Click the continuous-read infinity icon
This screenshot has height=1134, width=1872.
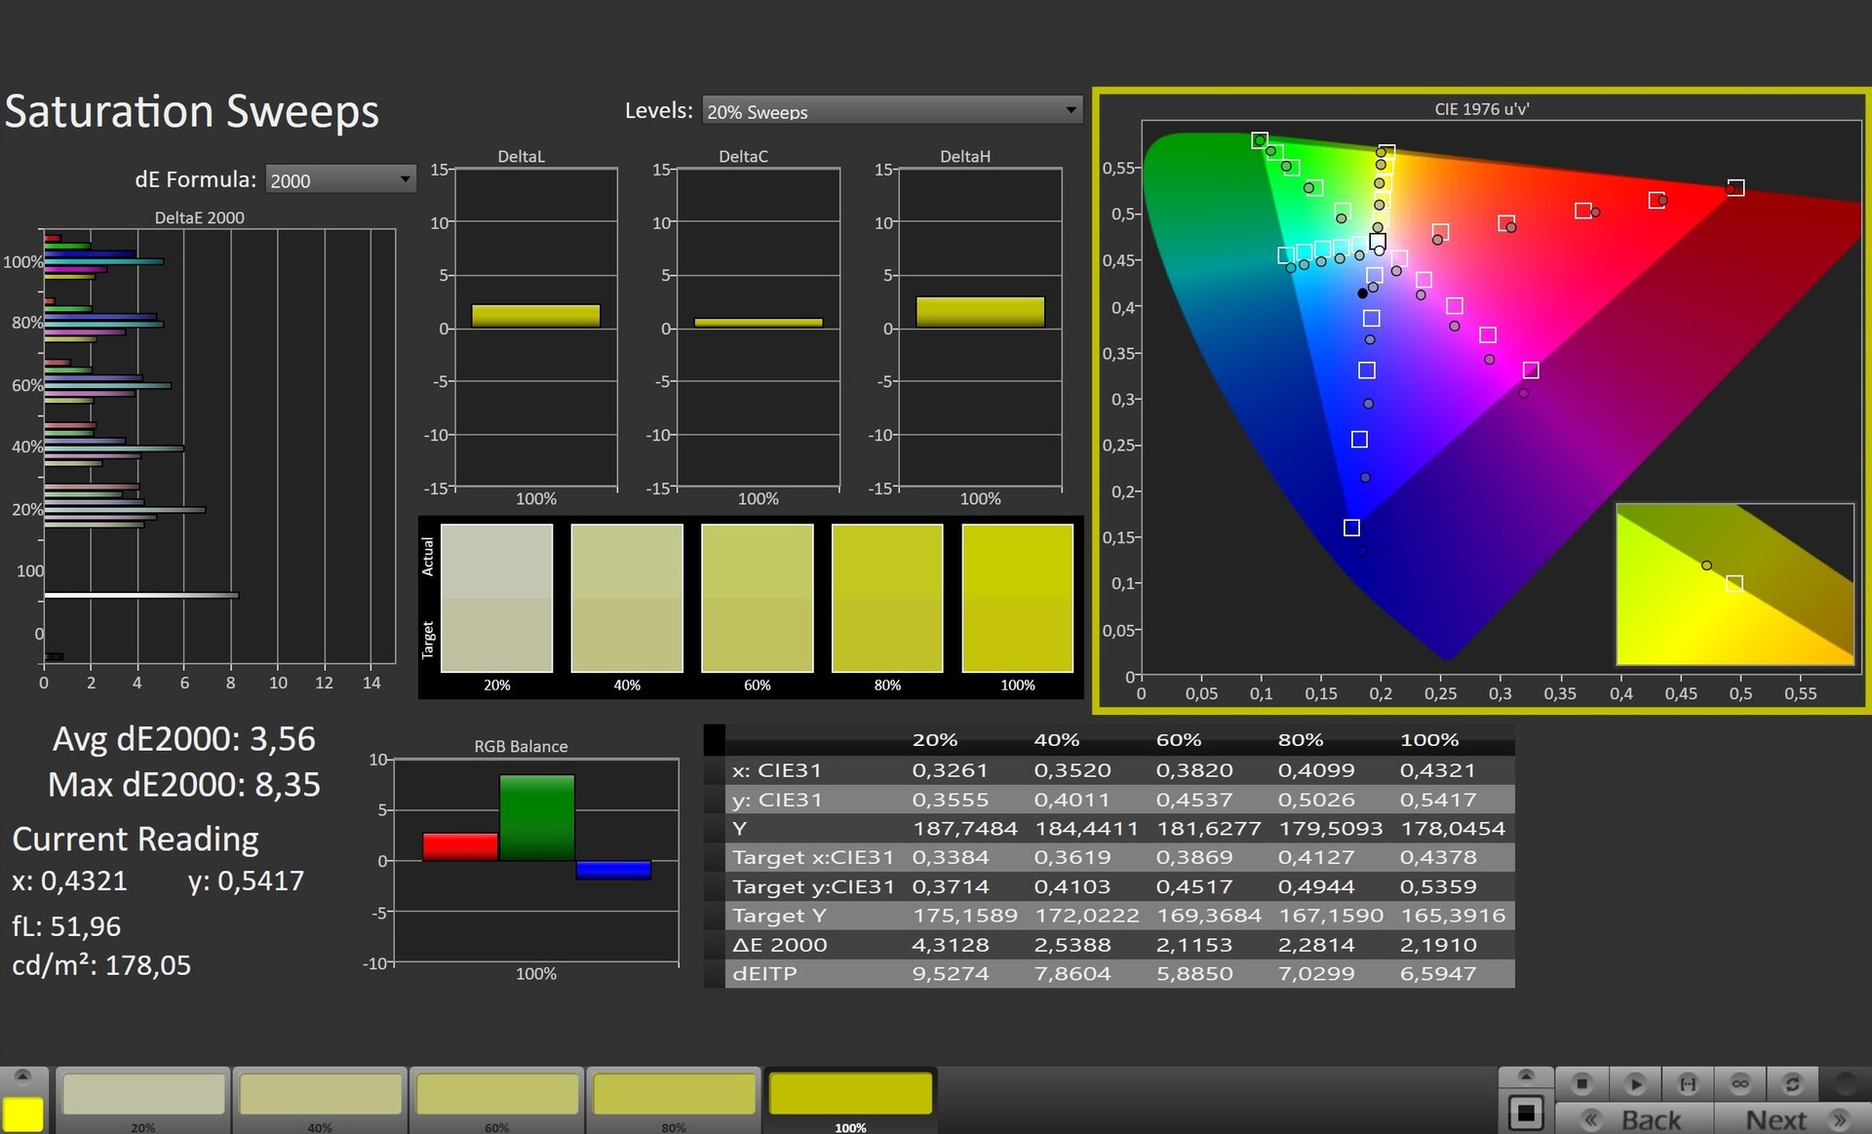pos(1739,1083)
